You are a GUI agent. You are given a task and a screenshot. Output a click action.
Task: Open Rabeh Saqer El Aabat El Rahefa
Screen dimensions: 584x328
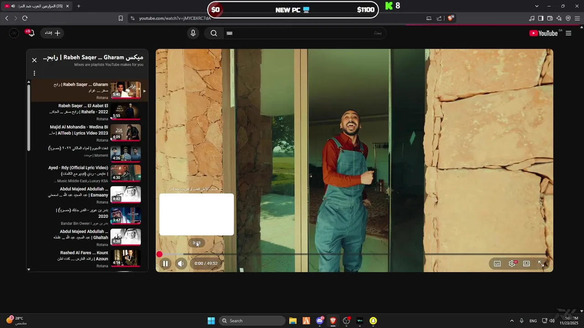87,112
